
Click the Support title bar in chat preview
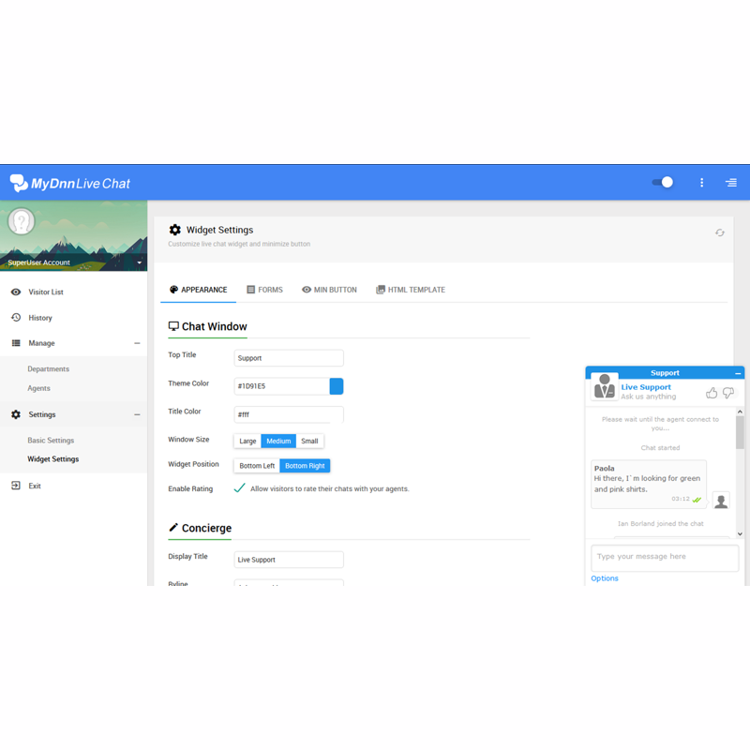(665, 372)
